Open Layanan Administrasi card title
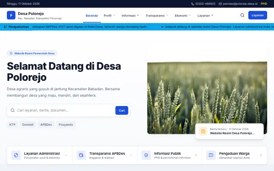 point(42,153)
